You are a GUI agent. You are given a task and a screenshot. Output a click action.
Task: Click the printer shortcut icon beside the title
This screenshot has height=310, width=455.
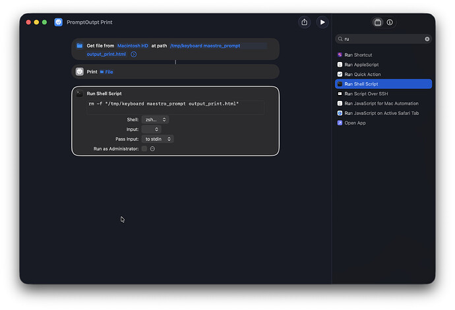point(58,22)
